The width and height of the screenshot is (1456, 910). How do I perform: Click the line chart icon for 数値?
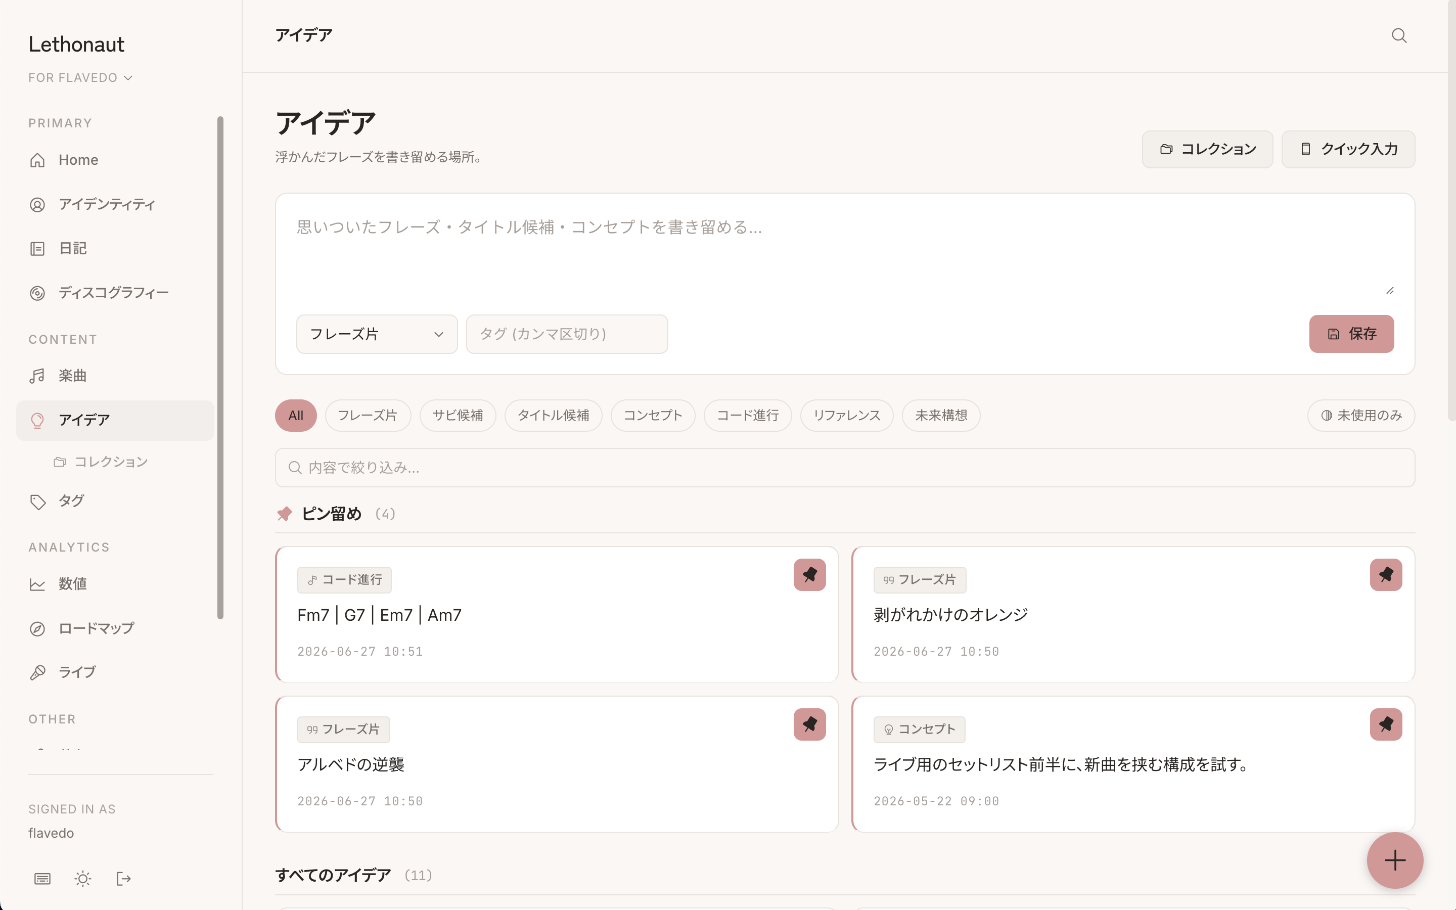[37, 584]
